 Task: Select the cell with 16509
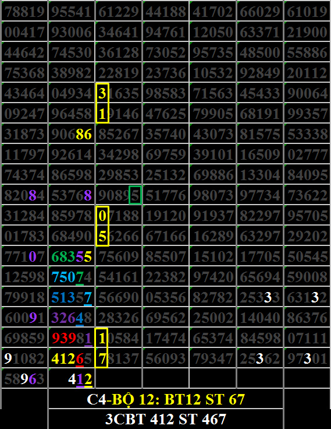pos(260,154)
